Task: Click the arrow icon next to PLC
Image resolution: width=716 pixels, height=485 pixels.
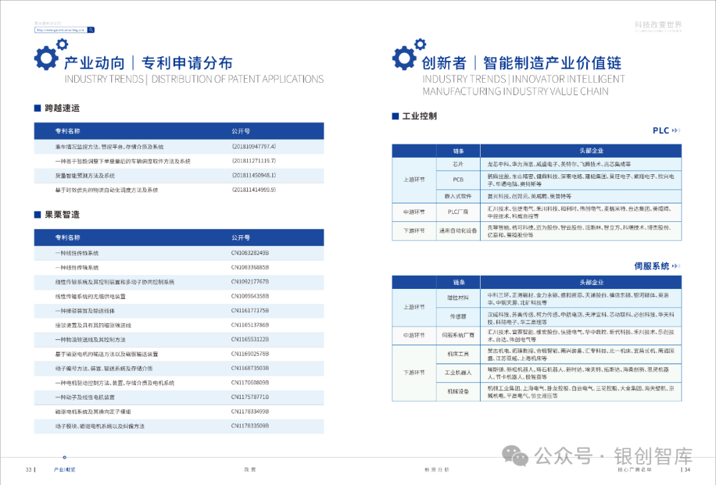Action: [x=676, y=131]
